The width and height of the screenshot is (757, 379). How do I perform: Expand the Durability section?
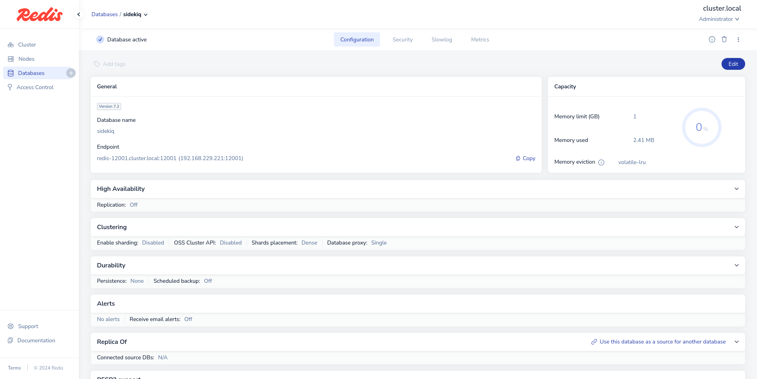click(736, 265)
